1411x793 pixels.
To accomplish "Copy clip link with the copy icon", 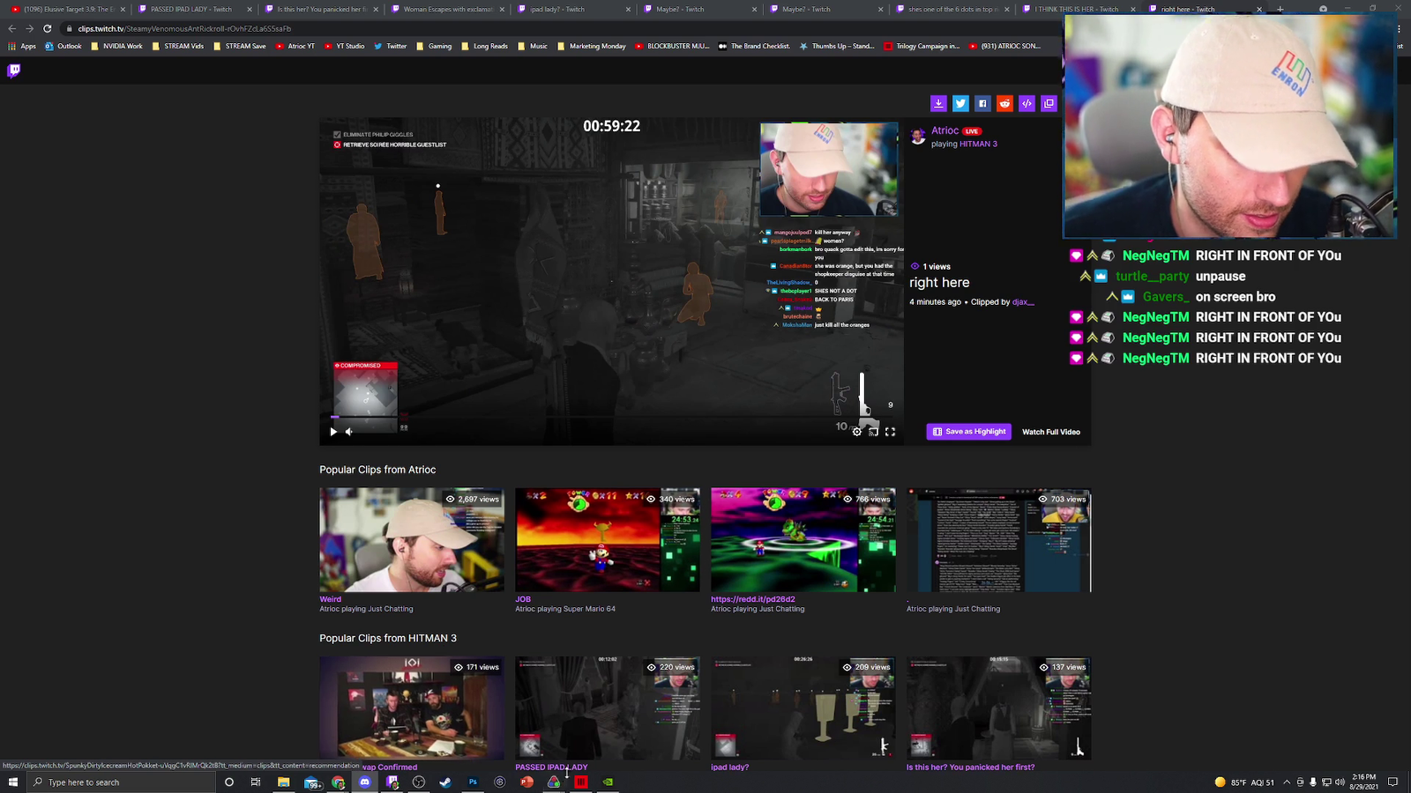I will 1049,103.
